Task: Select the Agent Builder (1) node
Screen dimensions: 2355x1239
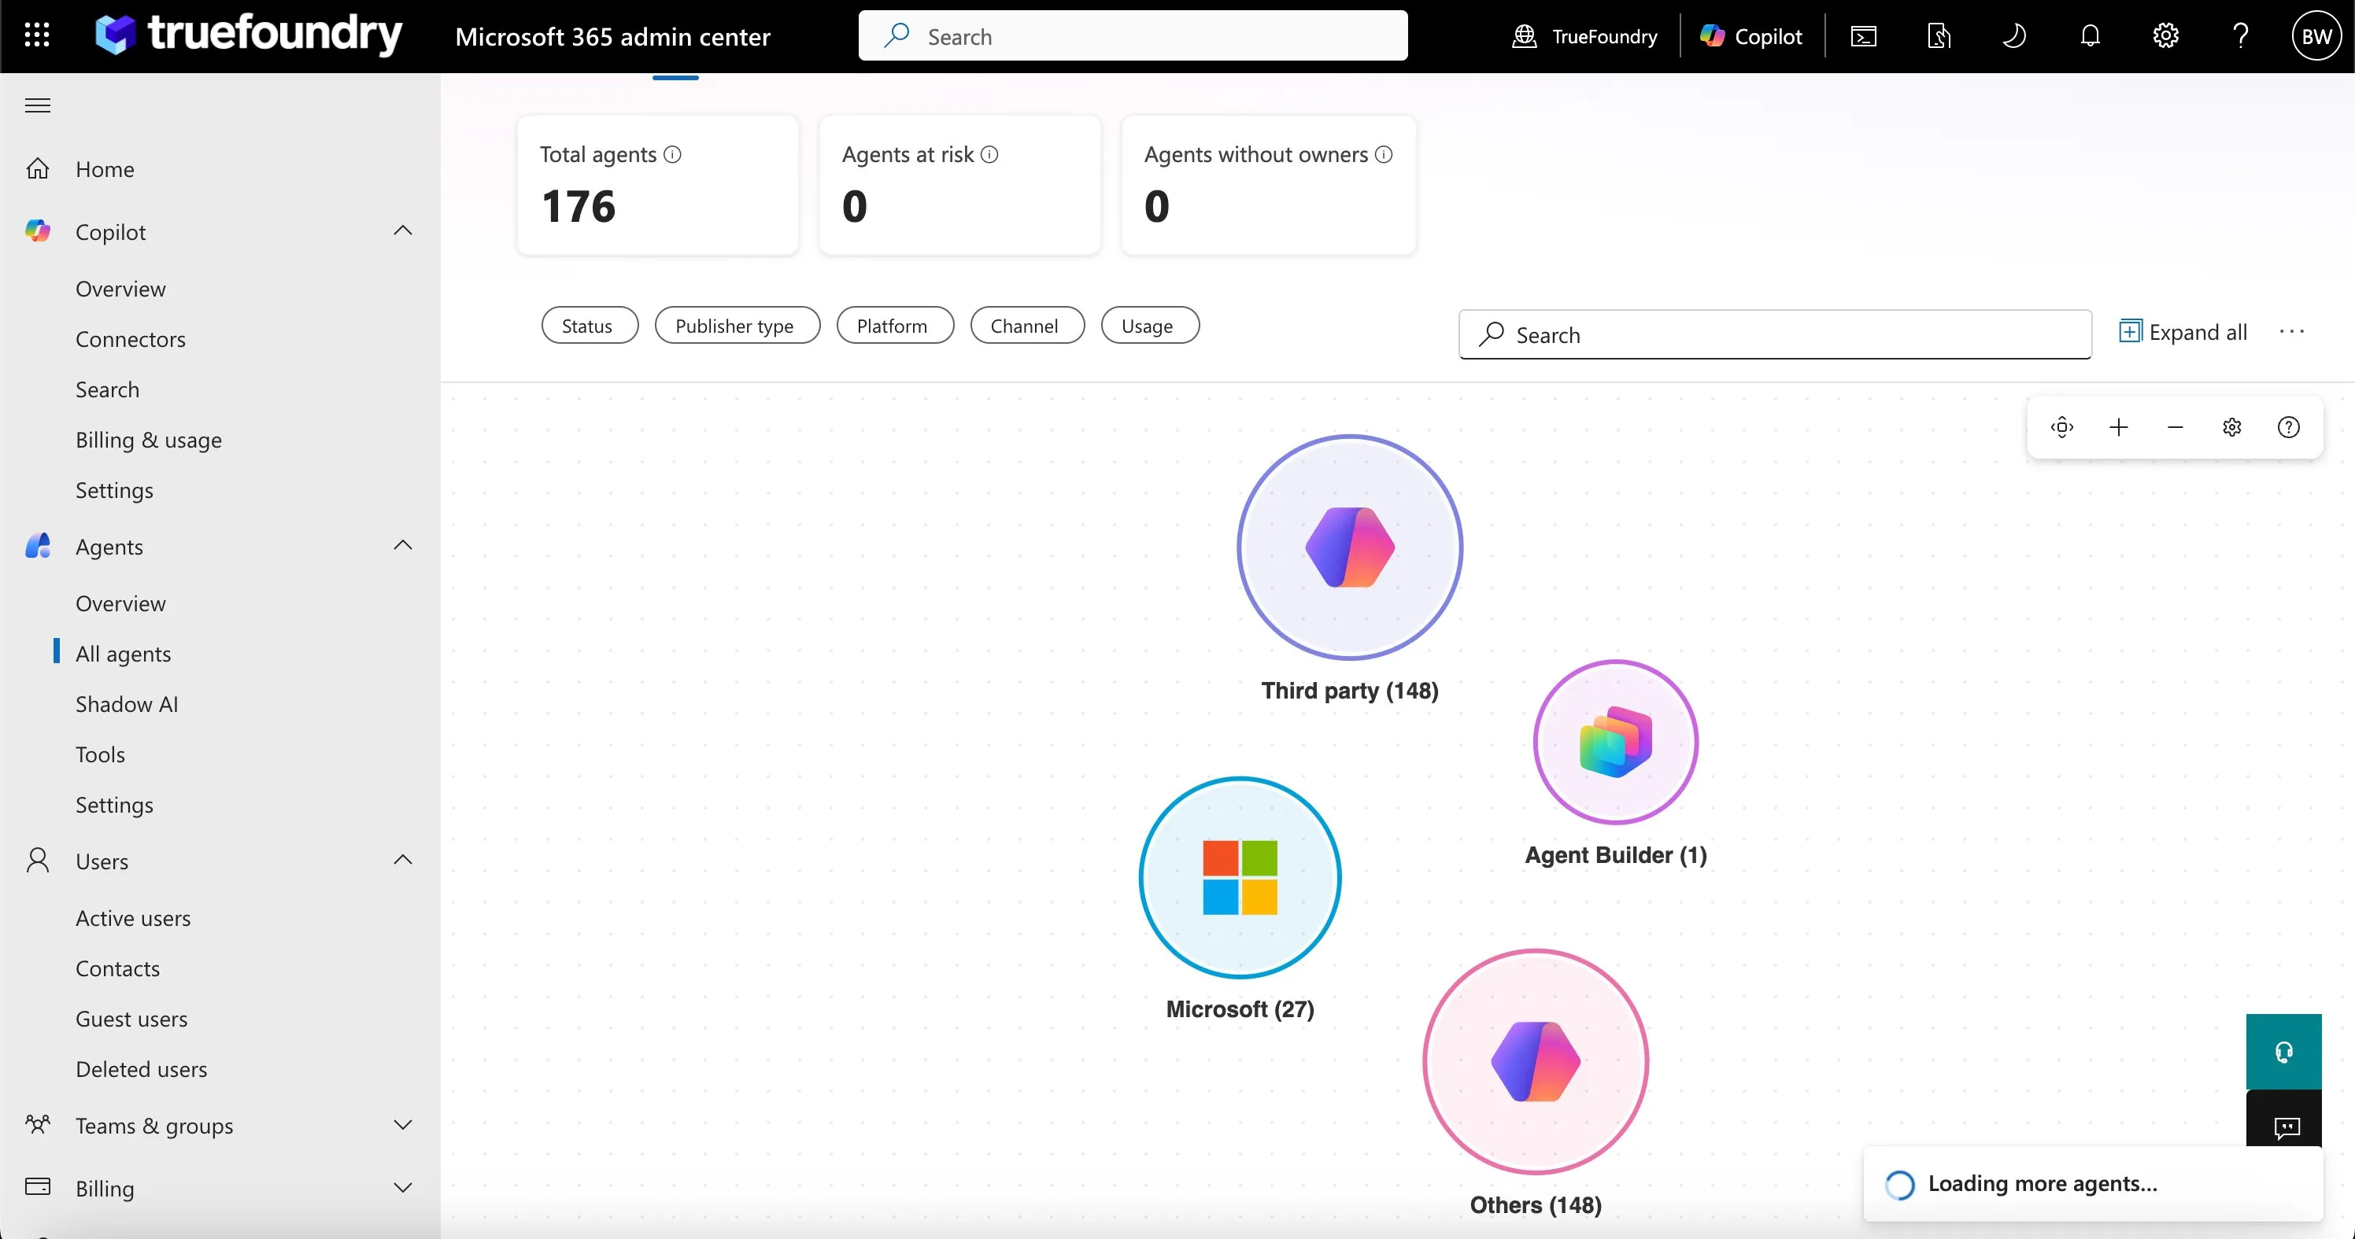Action: (1615, 742)
